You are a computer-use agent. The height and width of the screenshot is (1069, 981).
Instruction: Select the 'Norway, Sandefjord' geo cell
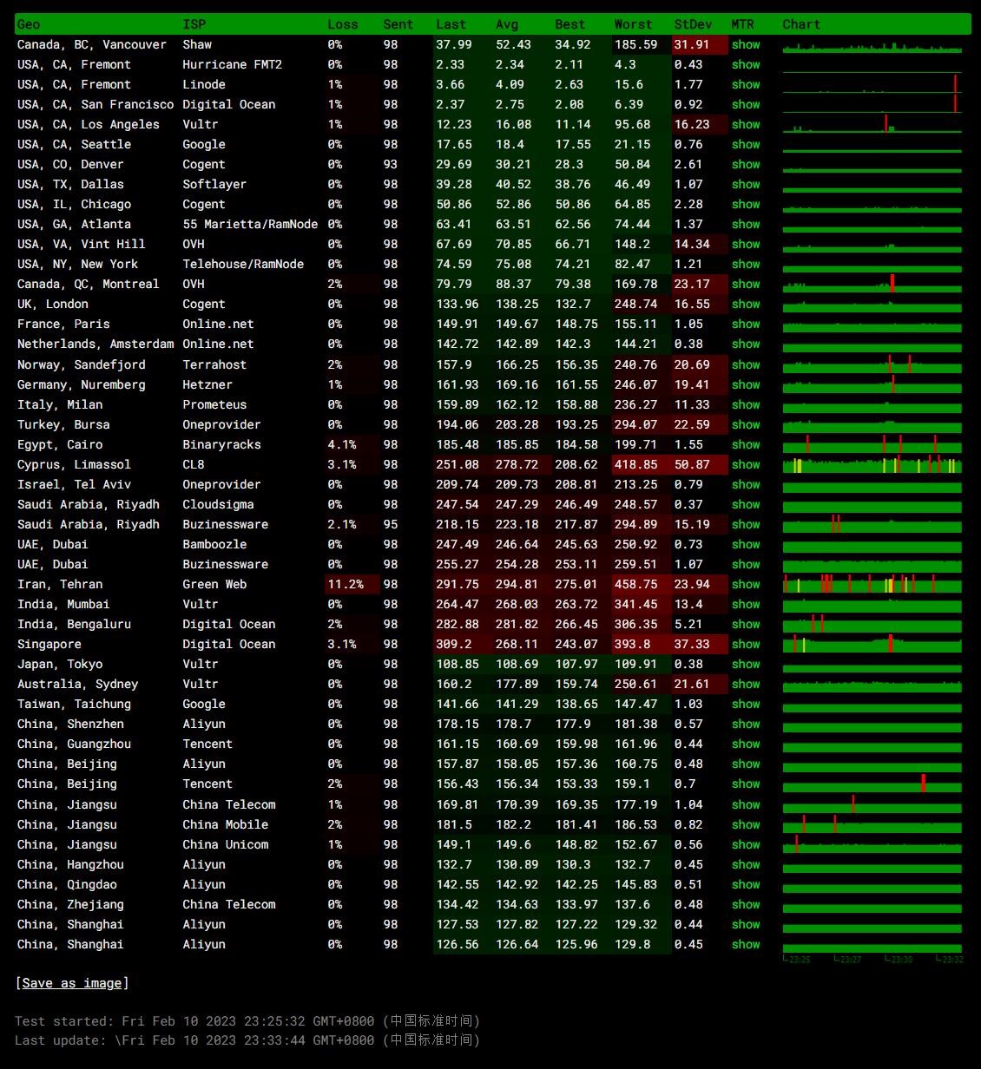pos(82,364)
